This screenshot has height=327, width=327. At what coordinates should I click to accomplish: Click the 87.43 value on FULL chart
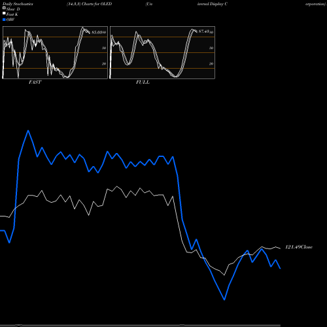point(204,31)
